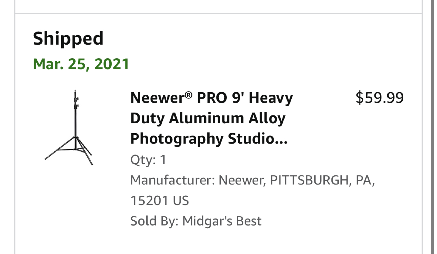Click the $59.99 item price
Viewport: 437px width, 254px height.
pos(380,98)
